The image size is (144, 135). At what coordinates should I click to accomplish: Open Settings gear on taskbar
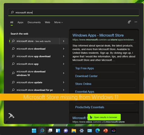(x=82, y=131)
